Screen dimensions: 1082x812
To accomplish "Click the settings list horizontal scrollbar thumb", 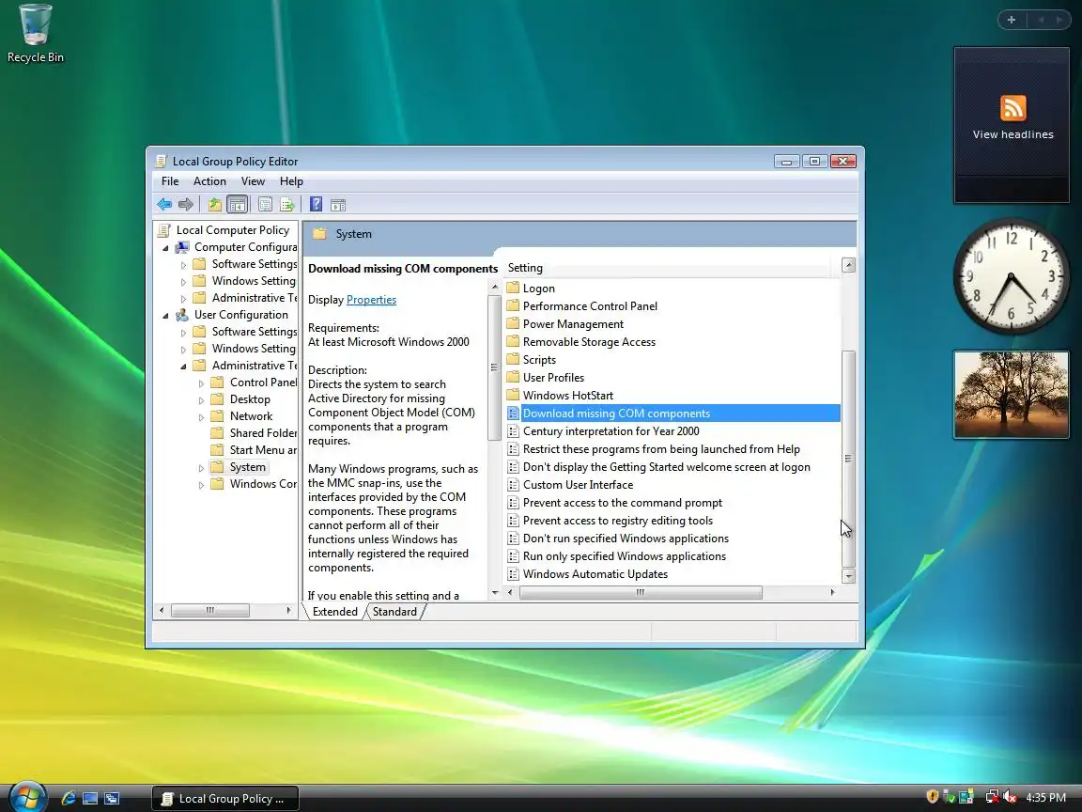I will click(x=641, y=592).
